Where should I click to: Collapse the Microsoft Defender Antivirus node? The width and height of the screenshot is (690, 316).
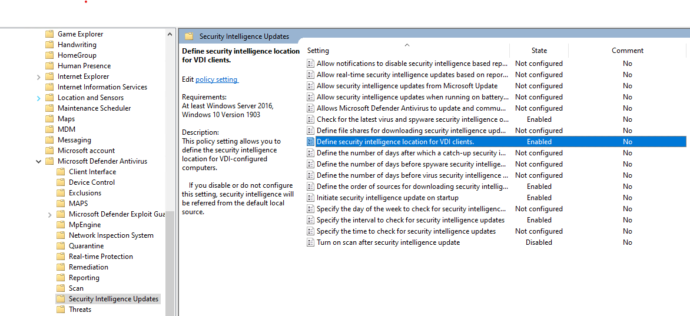pyautogui.click(x=39, y=161)
